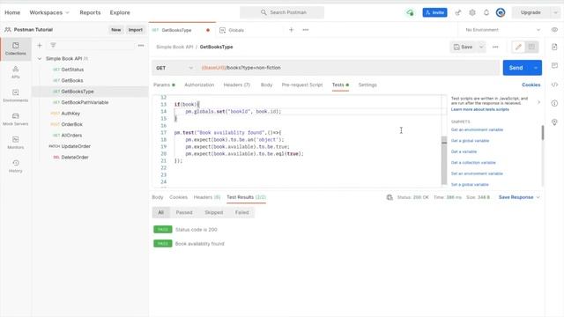Open the Environments sidebar panel
Viewport: 564px width, 317px height.
[16, 96]
